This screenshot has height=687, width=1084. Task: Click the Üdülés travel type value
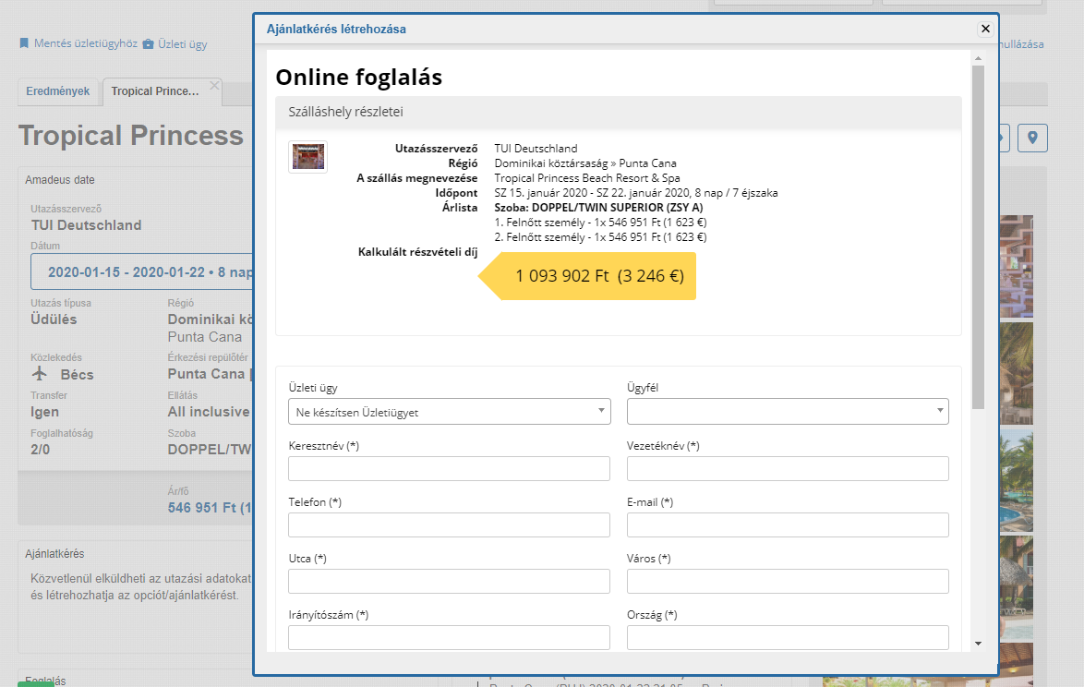click(x=54, y=319)
